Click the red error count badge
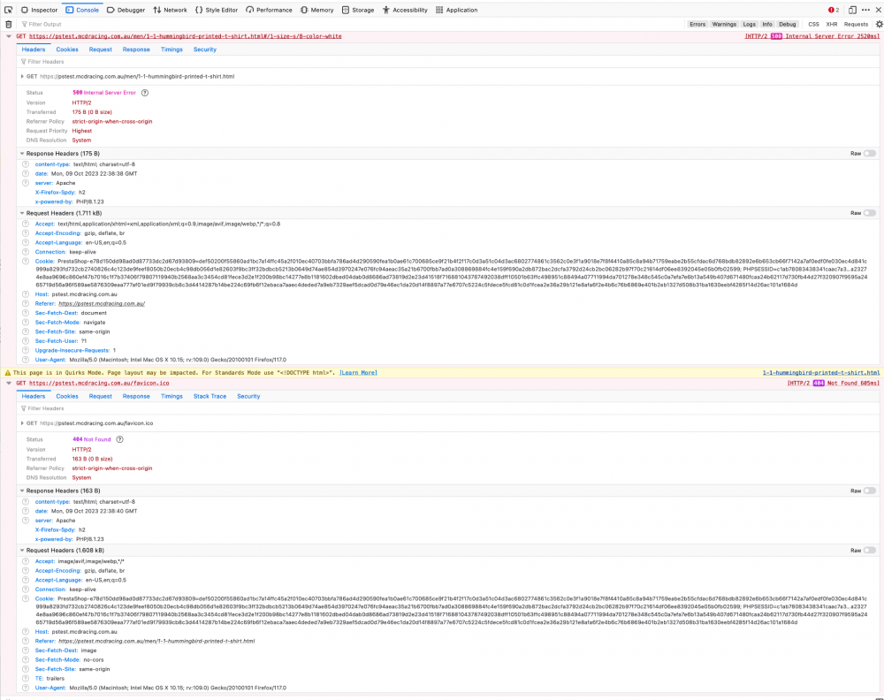The image size is (884, 700). click(x=834, y=10)
